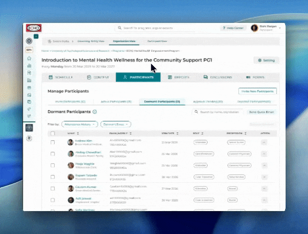This screenshot has width=308, height=234.
Task: Focus the participant name search field
Action: 218,112
